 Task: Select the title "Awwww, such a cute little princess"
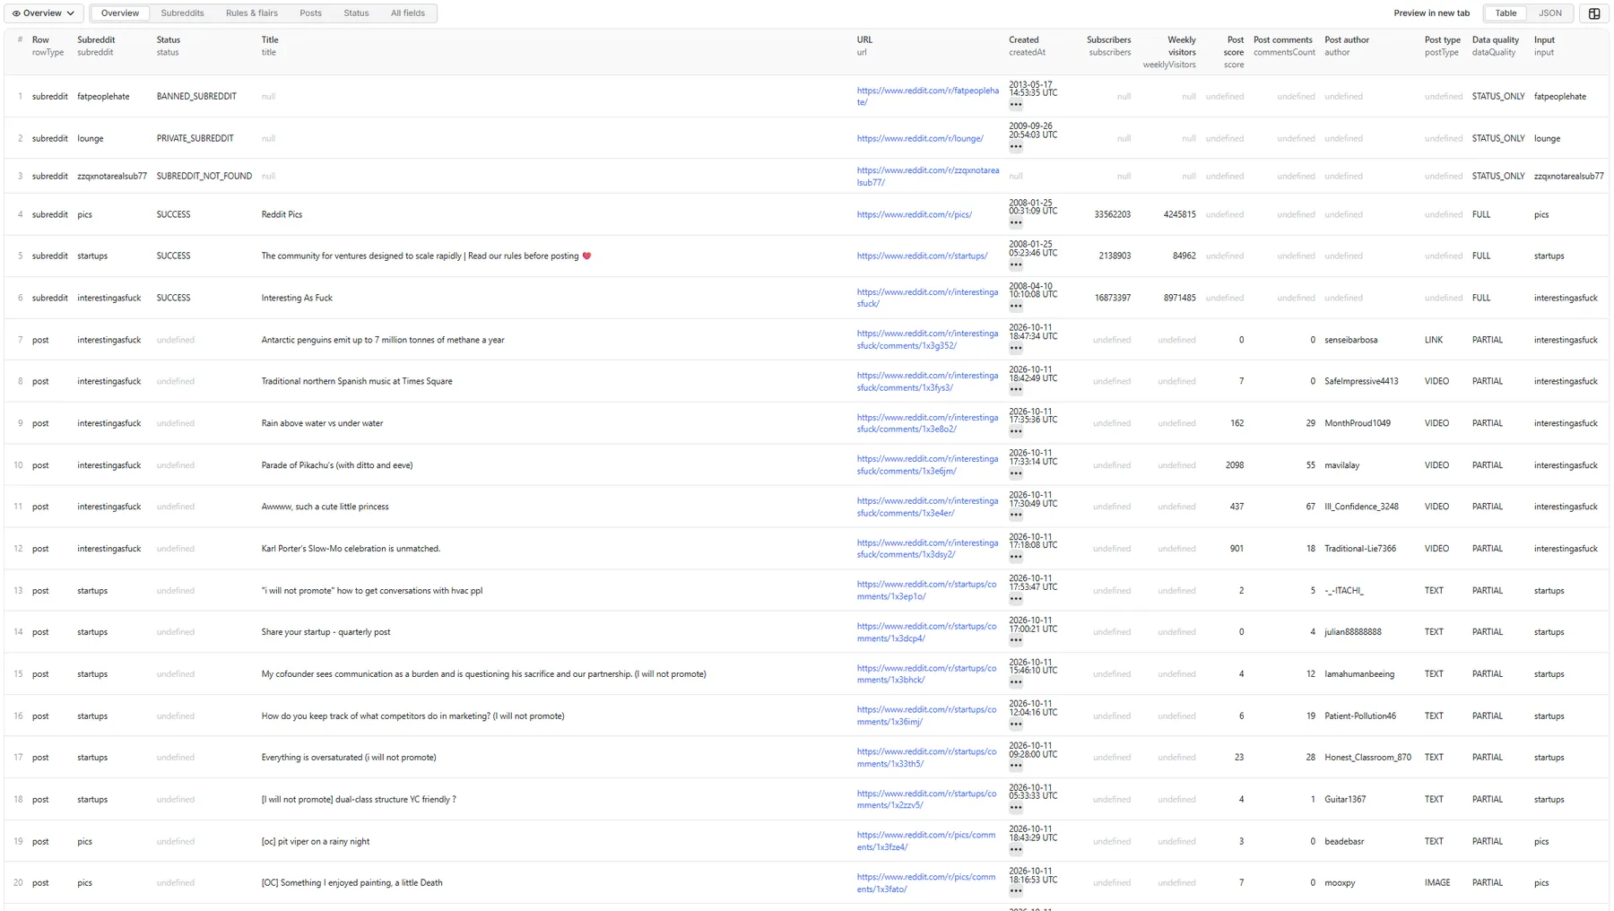pos(325,508)
